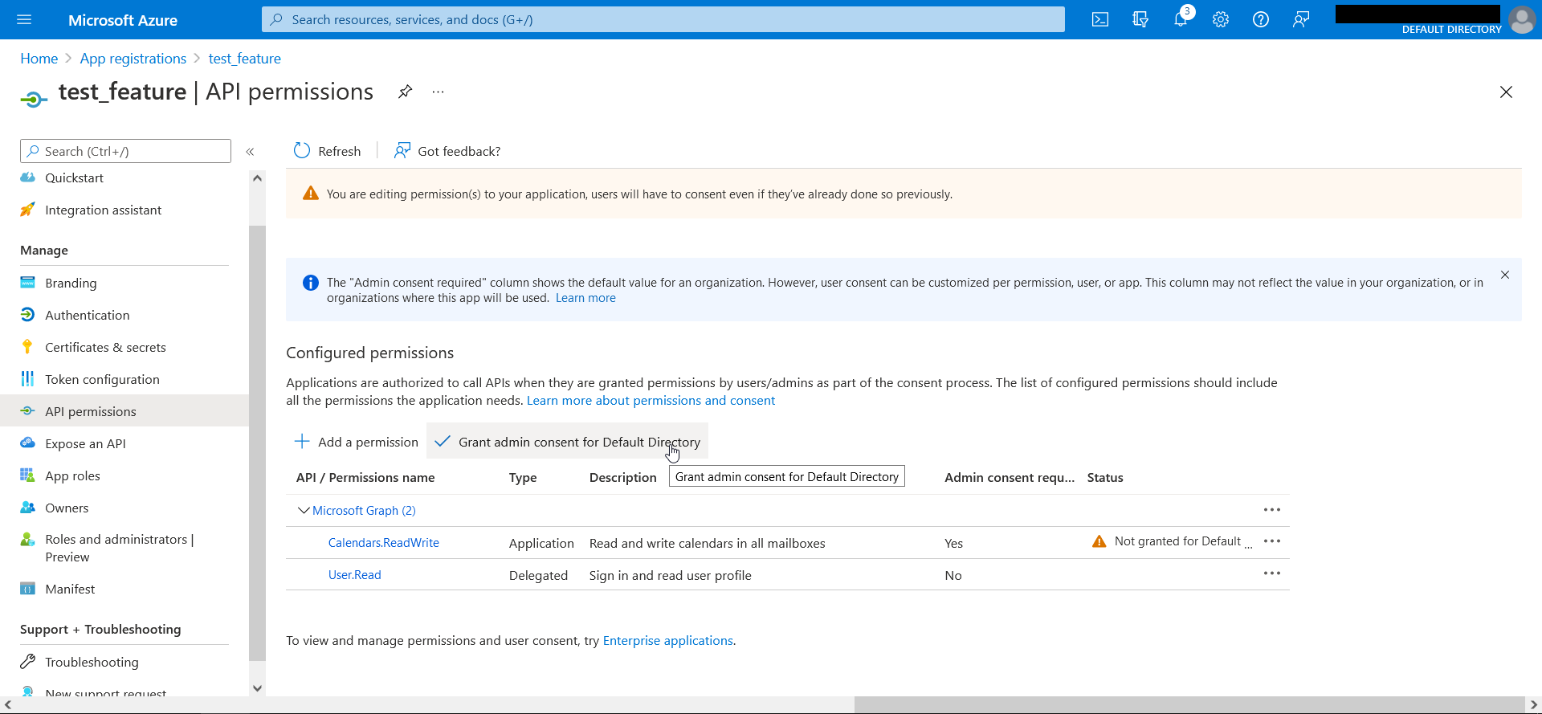This screenshot has width=1542, height=714.
Task: Sort by API / Permissions name column
Action: 365,477
